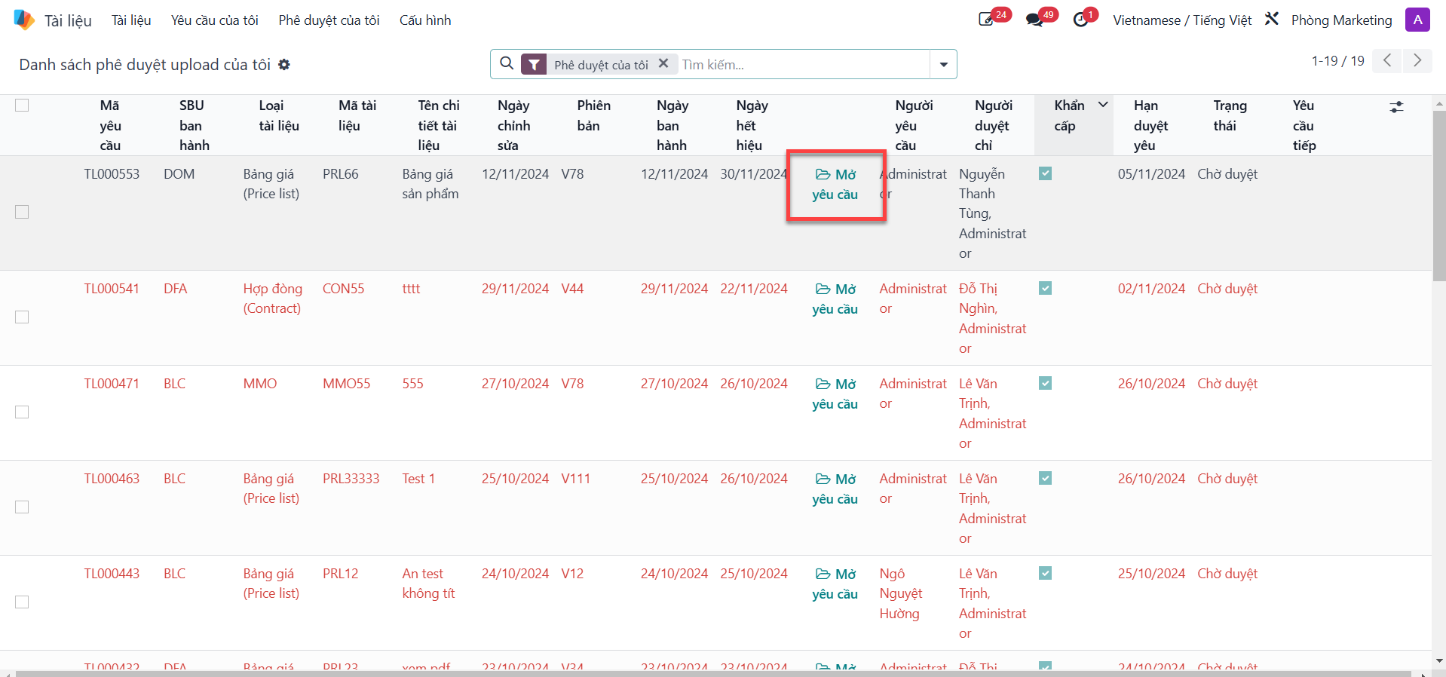
Task: Open the Vietnamese / Tiếng Việt language selector
Action: (x=1182, y=20)
